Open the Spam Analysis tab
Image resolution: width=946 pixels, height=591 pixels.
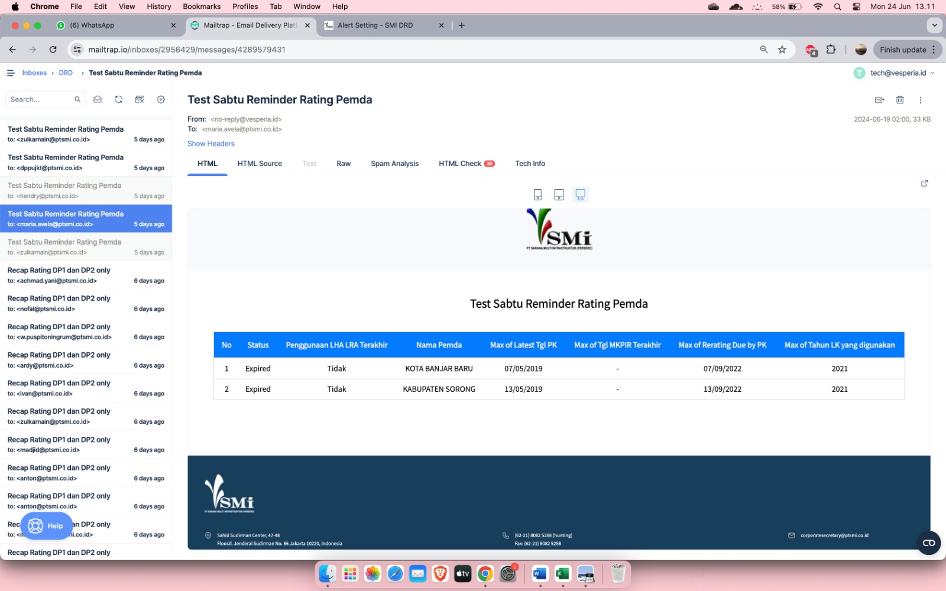click(394, 164)
